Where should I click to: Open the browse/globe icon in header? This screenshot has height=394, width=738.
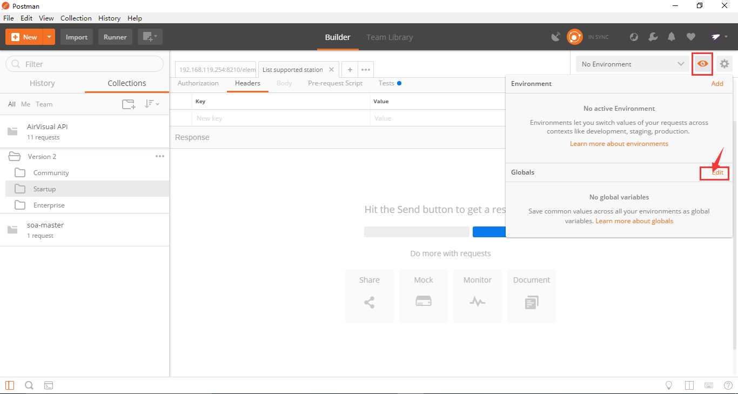(x=634, y=37)
